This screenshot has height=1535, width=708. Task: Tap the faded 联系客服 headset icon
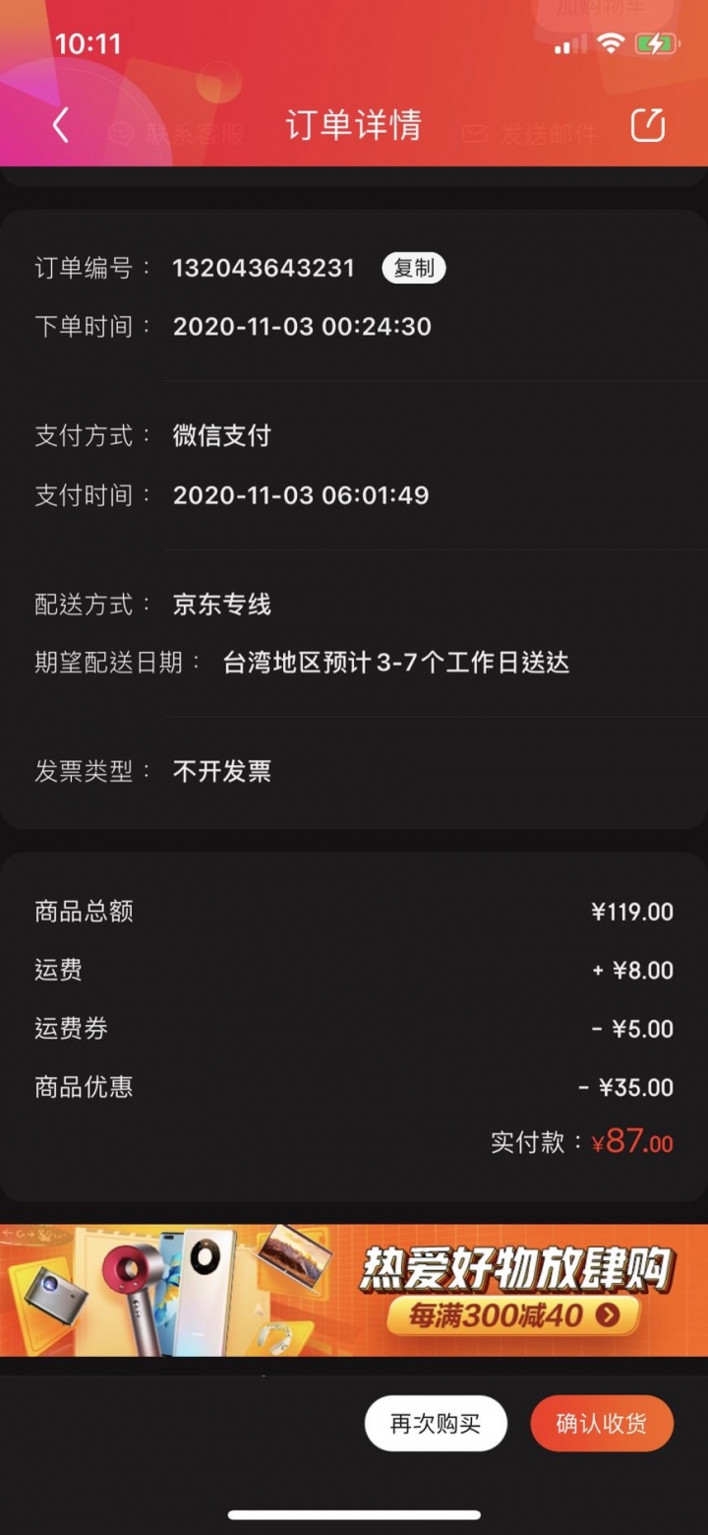coord(121,133)
